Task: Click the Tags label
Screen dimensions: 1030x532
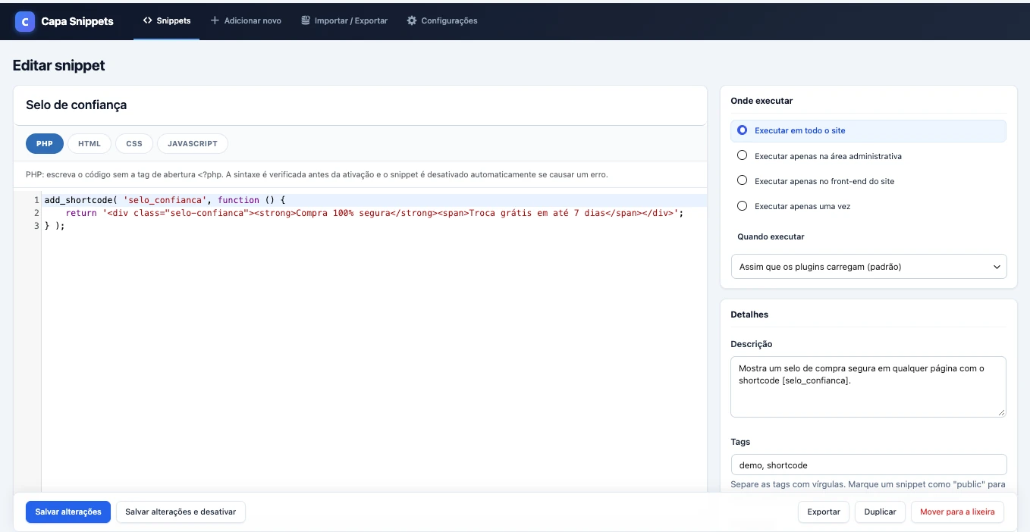Action: point(740,442)
